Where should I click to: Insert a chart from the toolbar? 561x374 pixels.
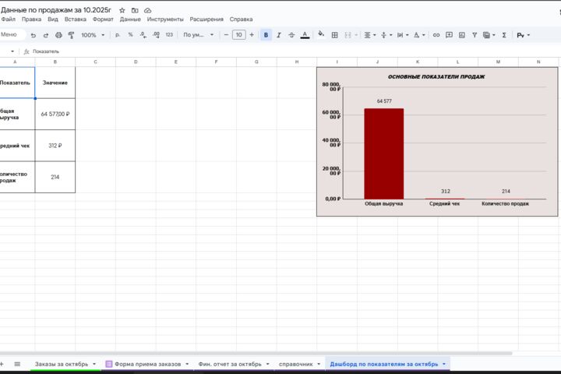click(x=462, y=35)
